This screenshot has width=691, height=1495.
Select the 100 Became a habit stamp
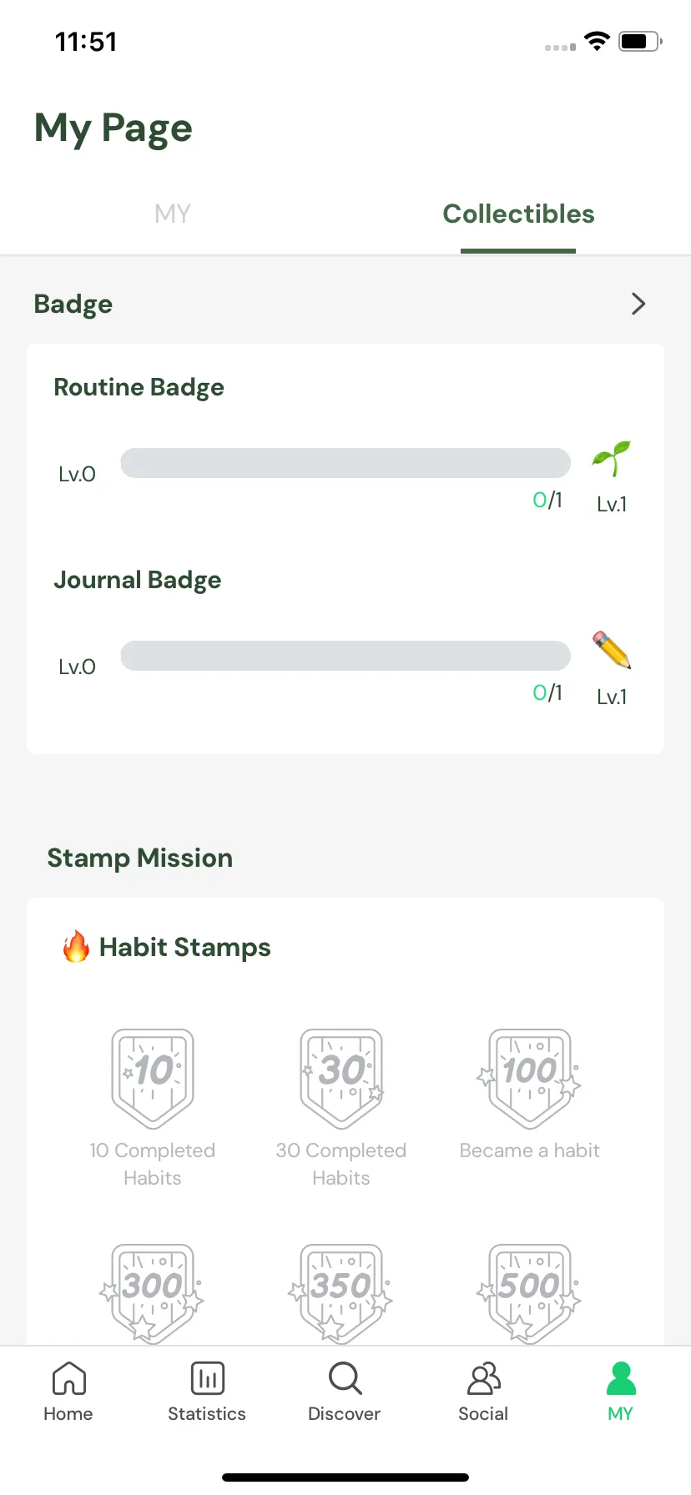pyautogui.click(x=529, y=1079)
